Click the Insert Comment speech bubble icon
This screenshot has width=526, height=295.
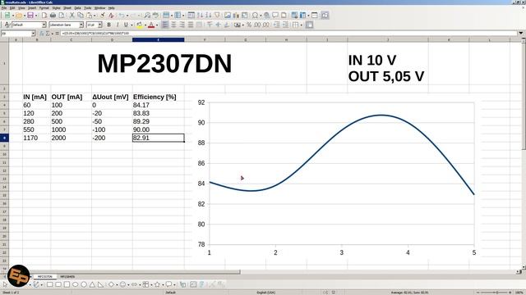pos(275,15)
